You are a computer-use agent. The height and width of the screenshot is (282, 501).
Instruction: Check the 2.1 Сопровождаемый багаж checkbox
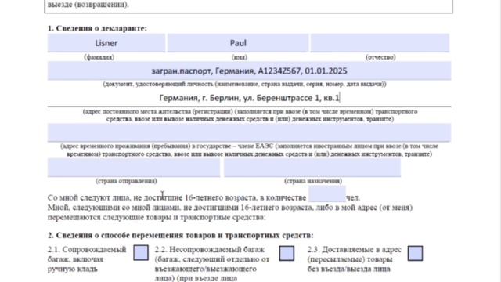click(x=141, y=252)
